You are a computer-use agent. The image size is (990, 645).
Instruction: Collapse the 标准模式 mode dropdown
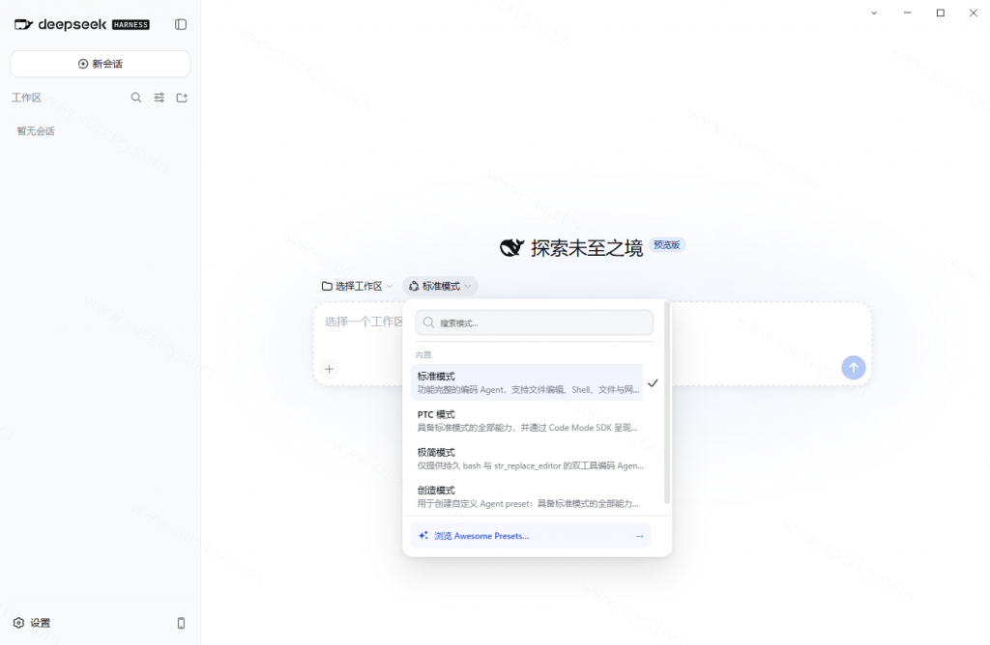pyautogui.click(x=440, y=286)
